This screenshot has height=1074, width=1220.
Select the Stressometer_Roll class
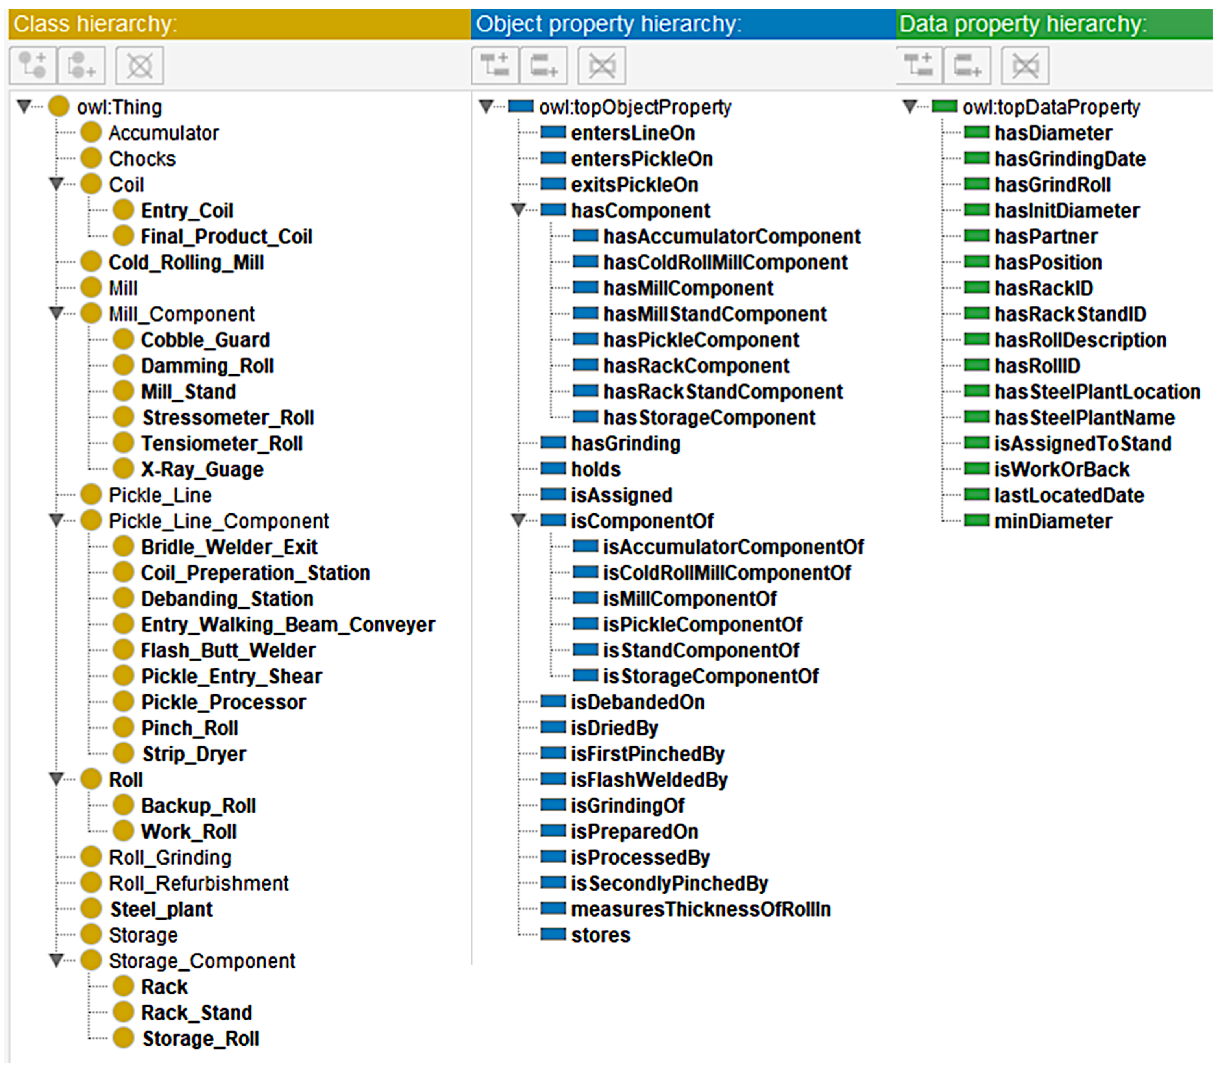(x=227, y=417)
